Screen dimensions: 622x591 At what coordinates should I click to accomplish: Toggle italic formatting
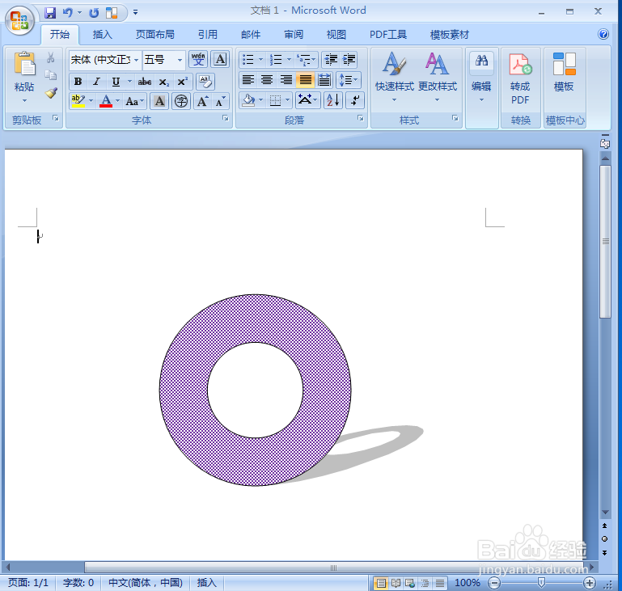coord(96,82)
